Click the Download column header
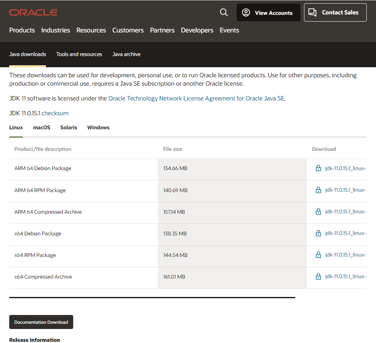 [324, 149]
